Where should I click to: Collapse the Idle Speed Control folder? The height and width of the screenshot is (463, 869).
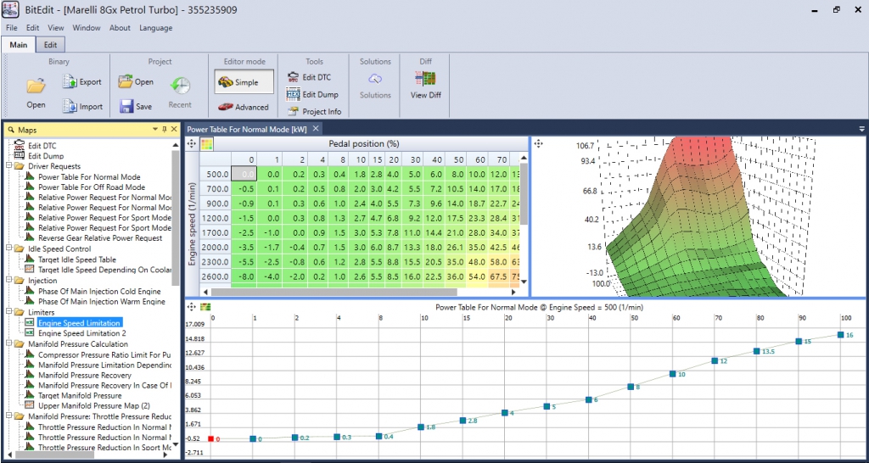point(8,248)
